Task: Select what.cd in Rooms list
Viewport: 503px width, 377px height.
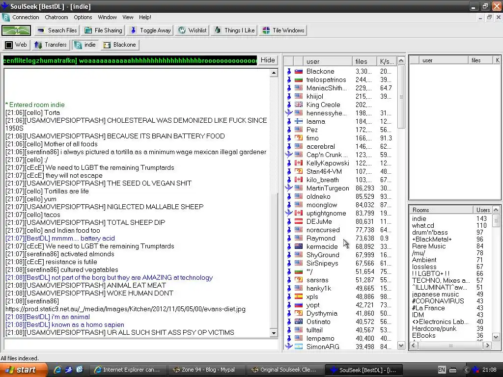Action: (423, 225)
